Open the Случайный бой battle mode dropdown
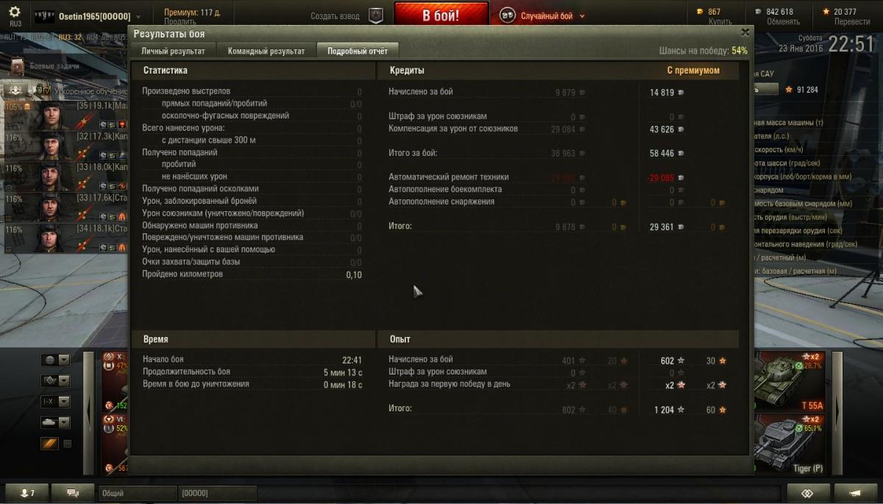This screenshot has width=883, height=504. tap(543, 15)
